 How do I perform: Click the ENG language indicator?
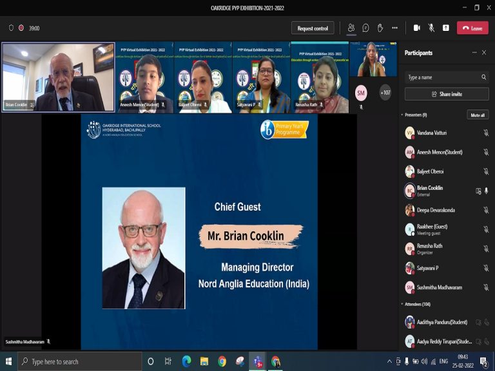click(443, 361)
